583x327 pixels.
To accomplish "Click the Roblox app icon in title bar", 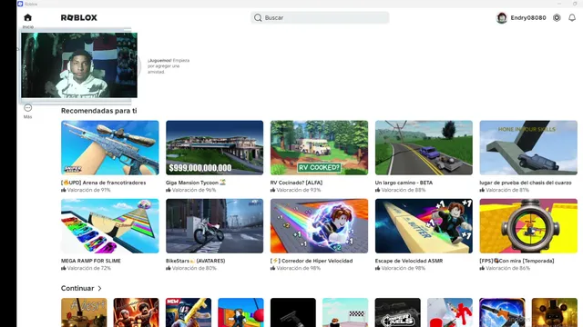I will [20, 4].
